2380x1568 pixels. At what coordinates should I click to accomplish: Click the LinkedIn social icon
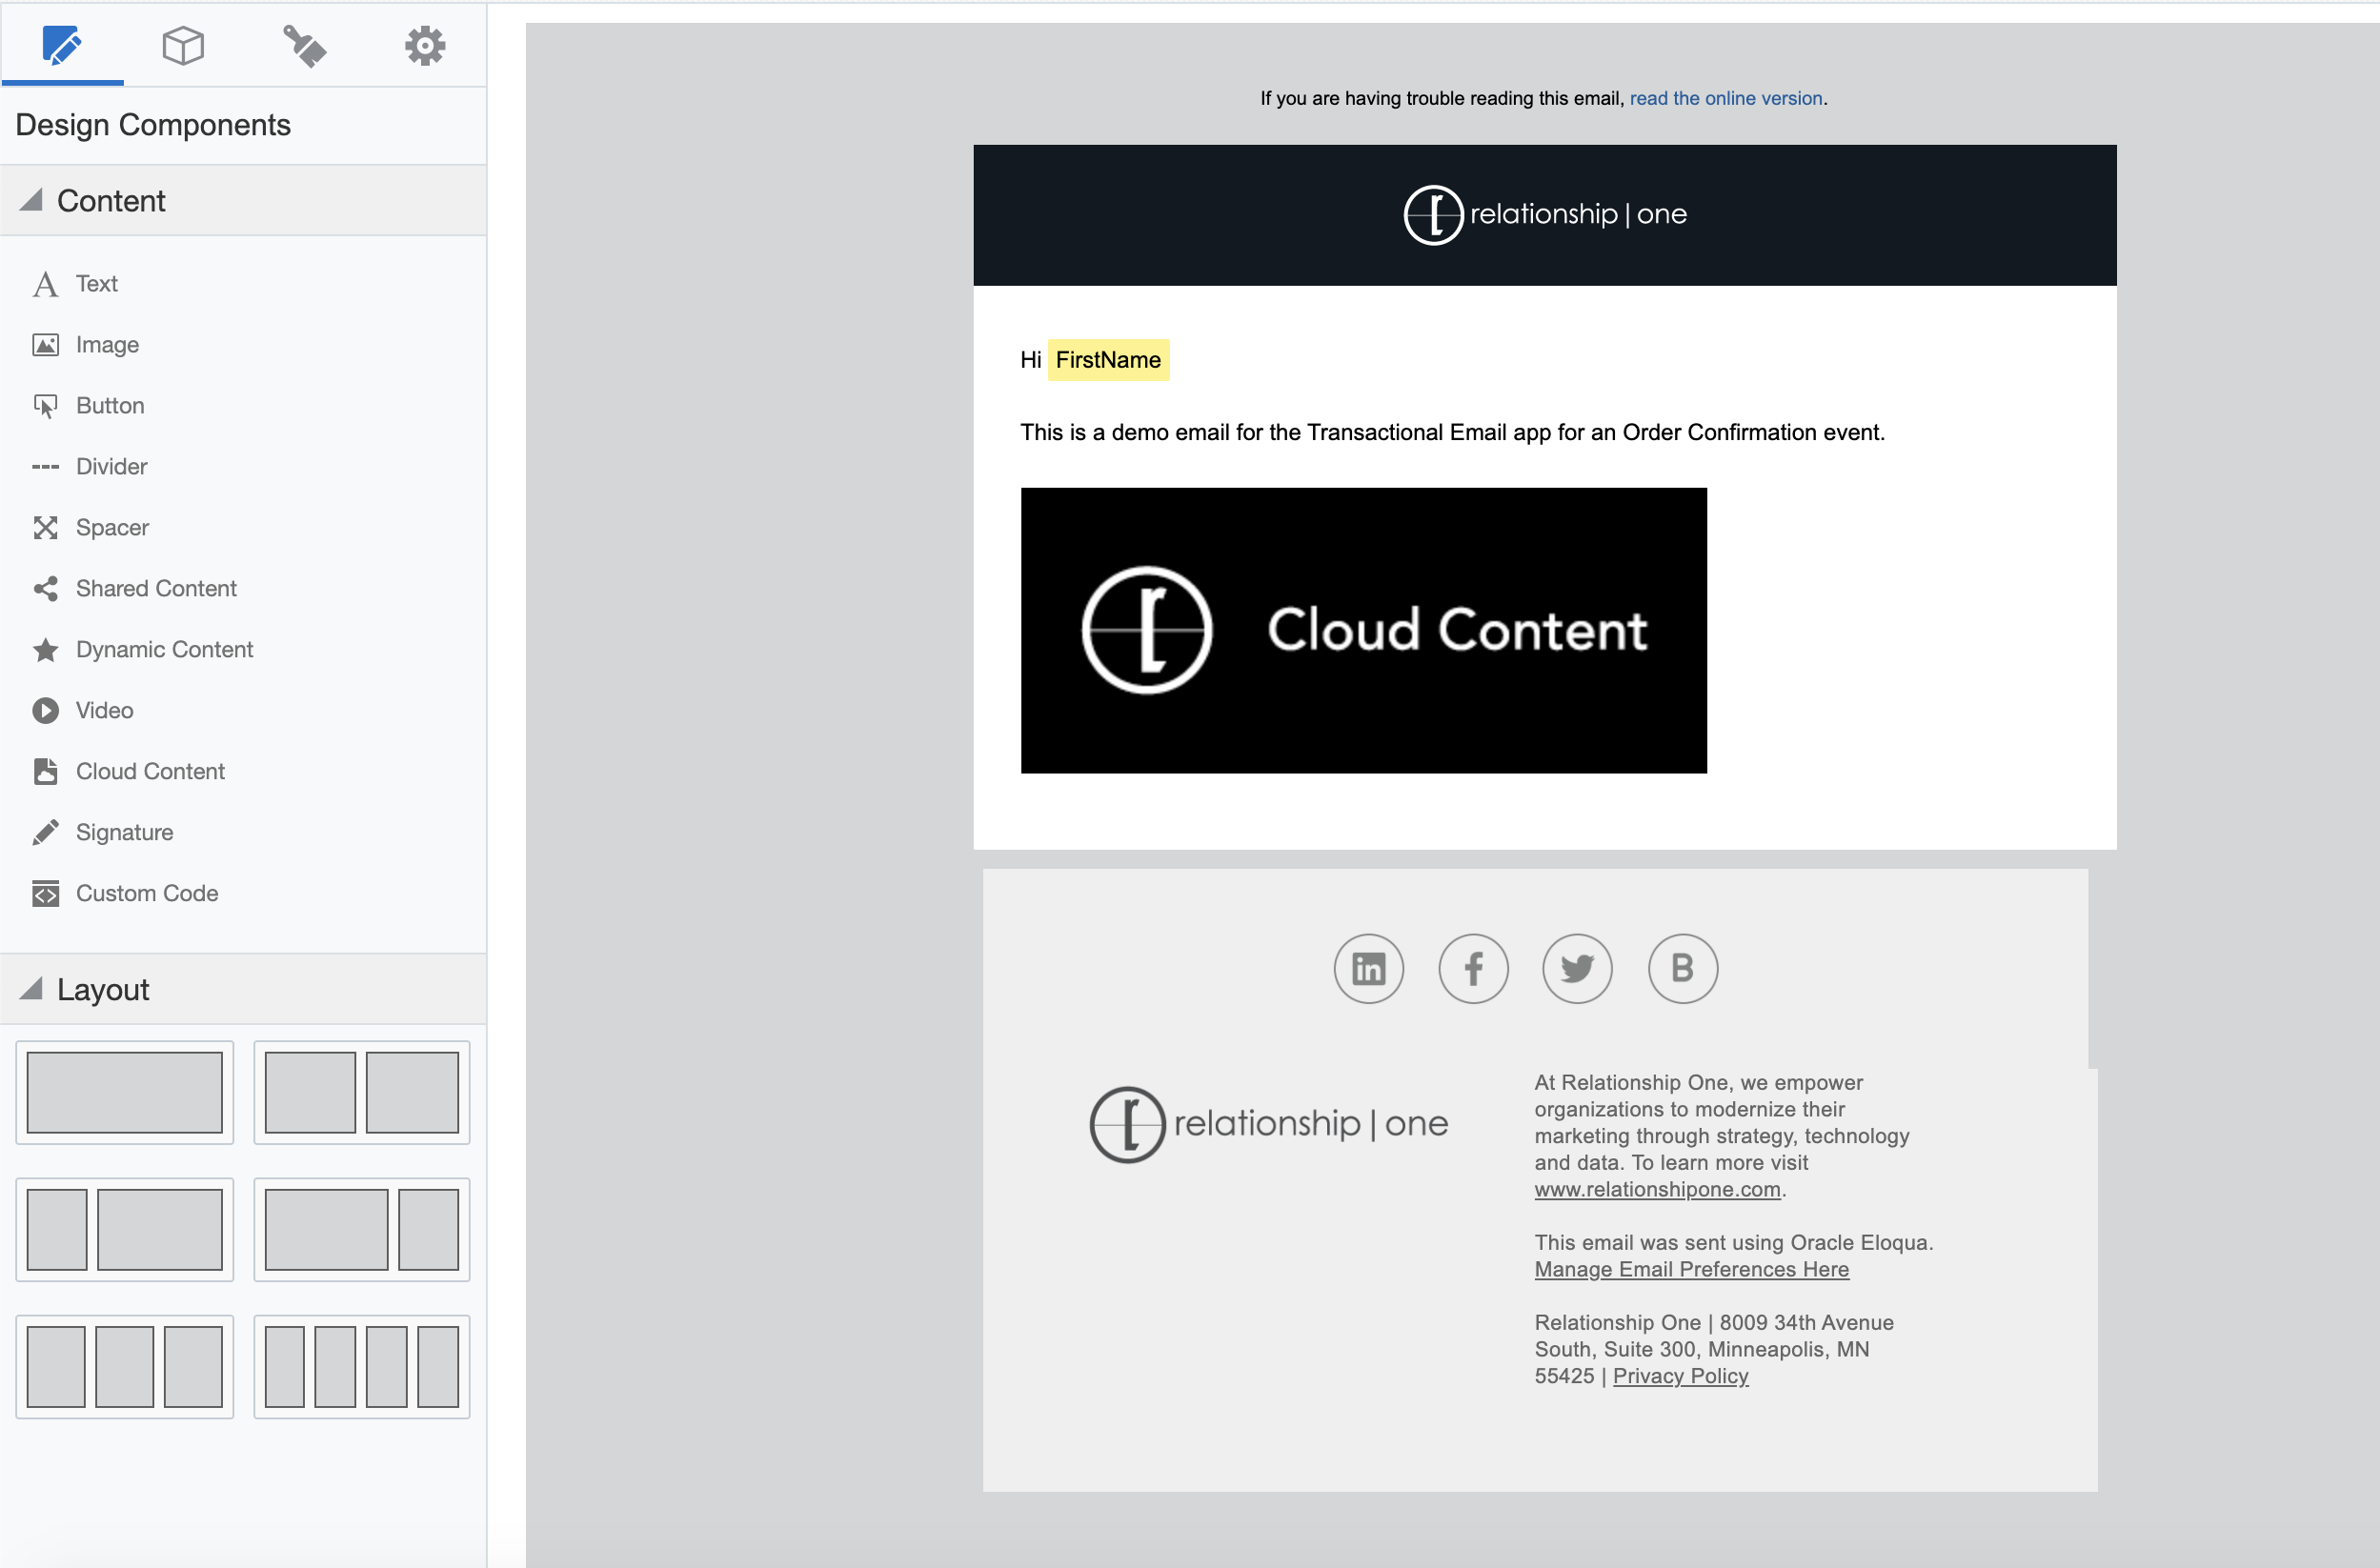pos(1369,968)
